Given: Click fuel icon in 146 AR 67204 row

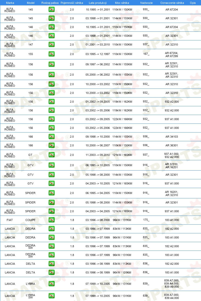Looking at the screenshot, I should [x=52, y=27].
